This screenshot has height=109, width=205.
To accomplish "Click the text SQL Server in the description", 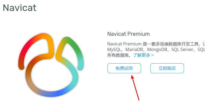I will click(x=182, y=50).
